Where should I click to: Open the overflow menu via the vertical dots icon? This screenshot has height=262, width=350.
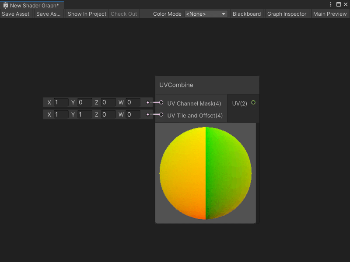(331, 4)
